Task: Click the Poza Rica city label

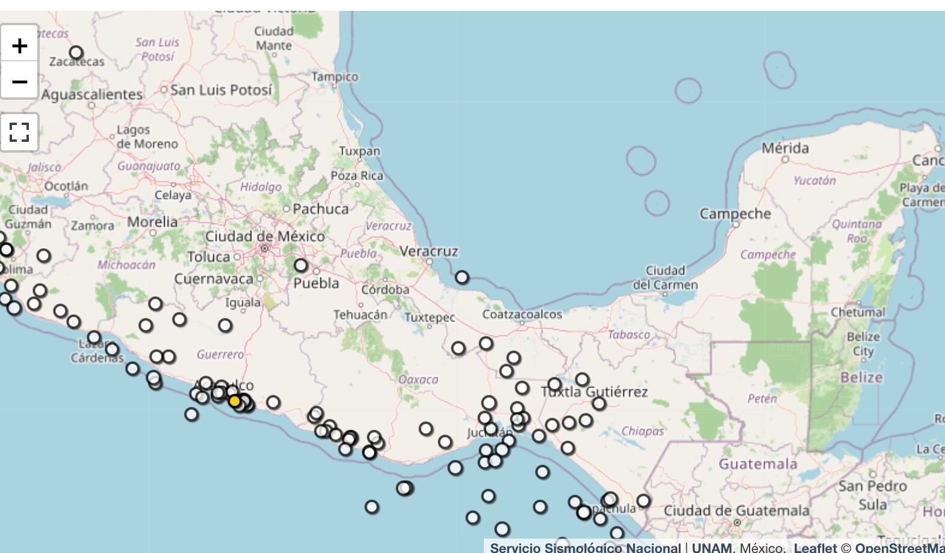Action: 357,176
